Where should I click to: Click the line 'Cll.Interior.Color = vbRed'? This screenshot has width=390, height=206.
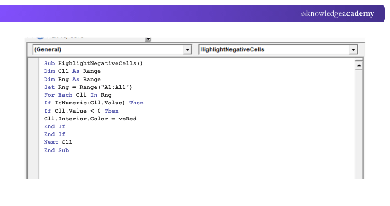click(x=90, y=119)
